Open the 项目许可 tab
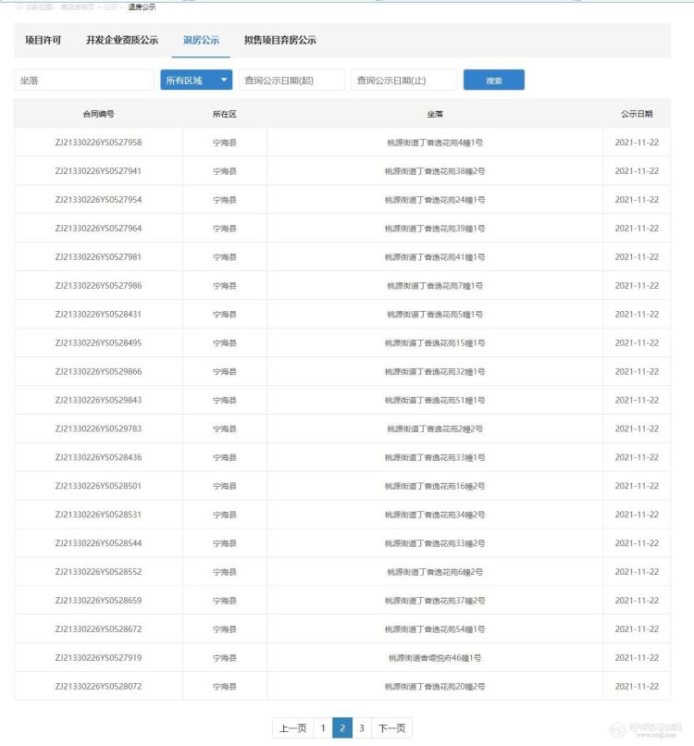 point(43,41)
